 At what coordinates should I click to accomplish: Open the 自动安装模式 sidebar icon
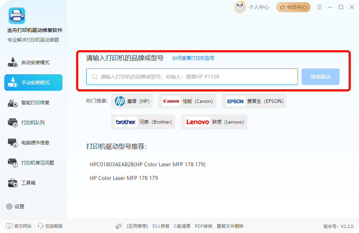[13, 62]
